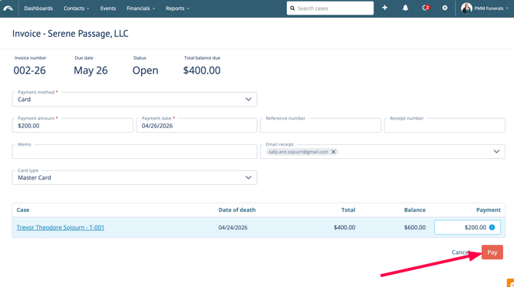Click the search magnifier icon
514x287 pixels.
pyautogui.click(x=292, y=8)
